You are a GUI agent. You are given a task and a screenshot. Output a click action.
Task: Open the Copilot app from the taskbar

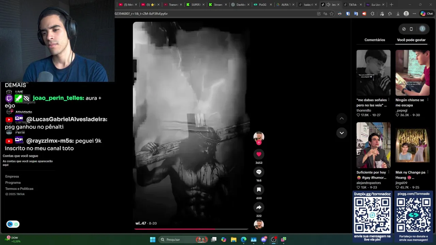pyautogui.click(x=223, y=240)
